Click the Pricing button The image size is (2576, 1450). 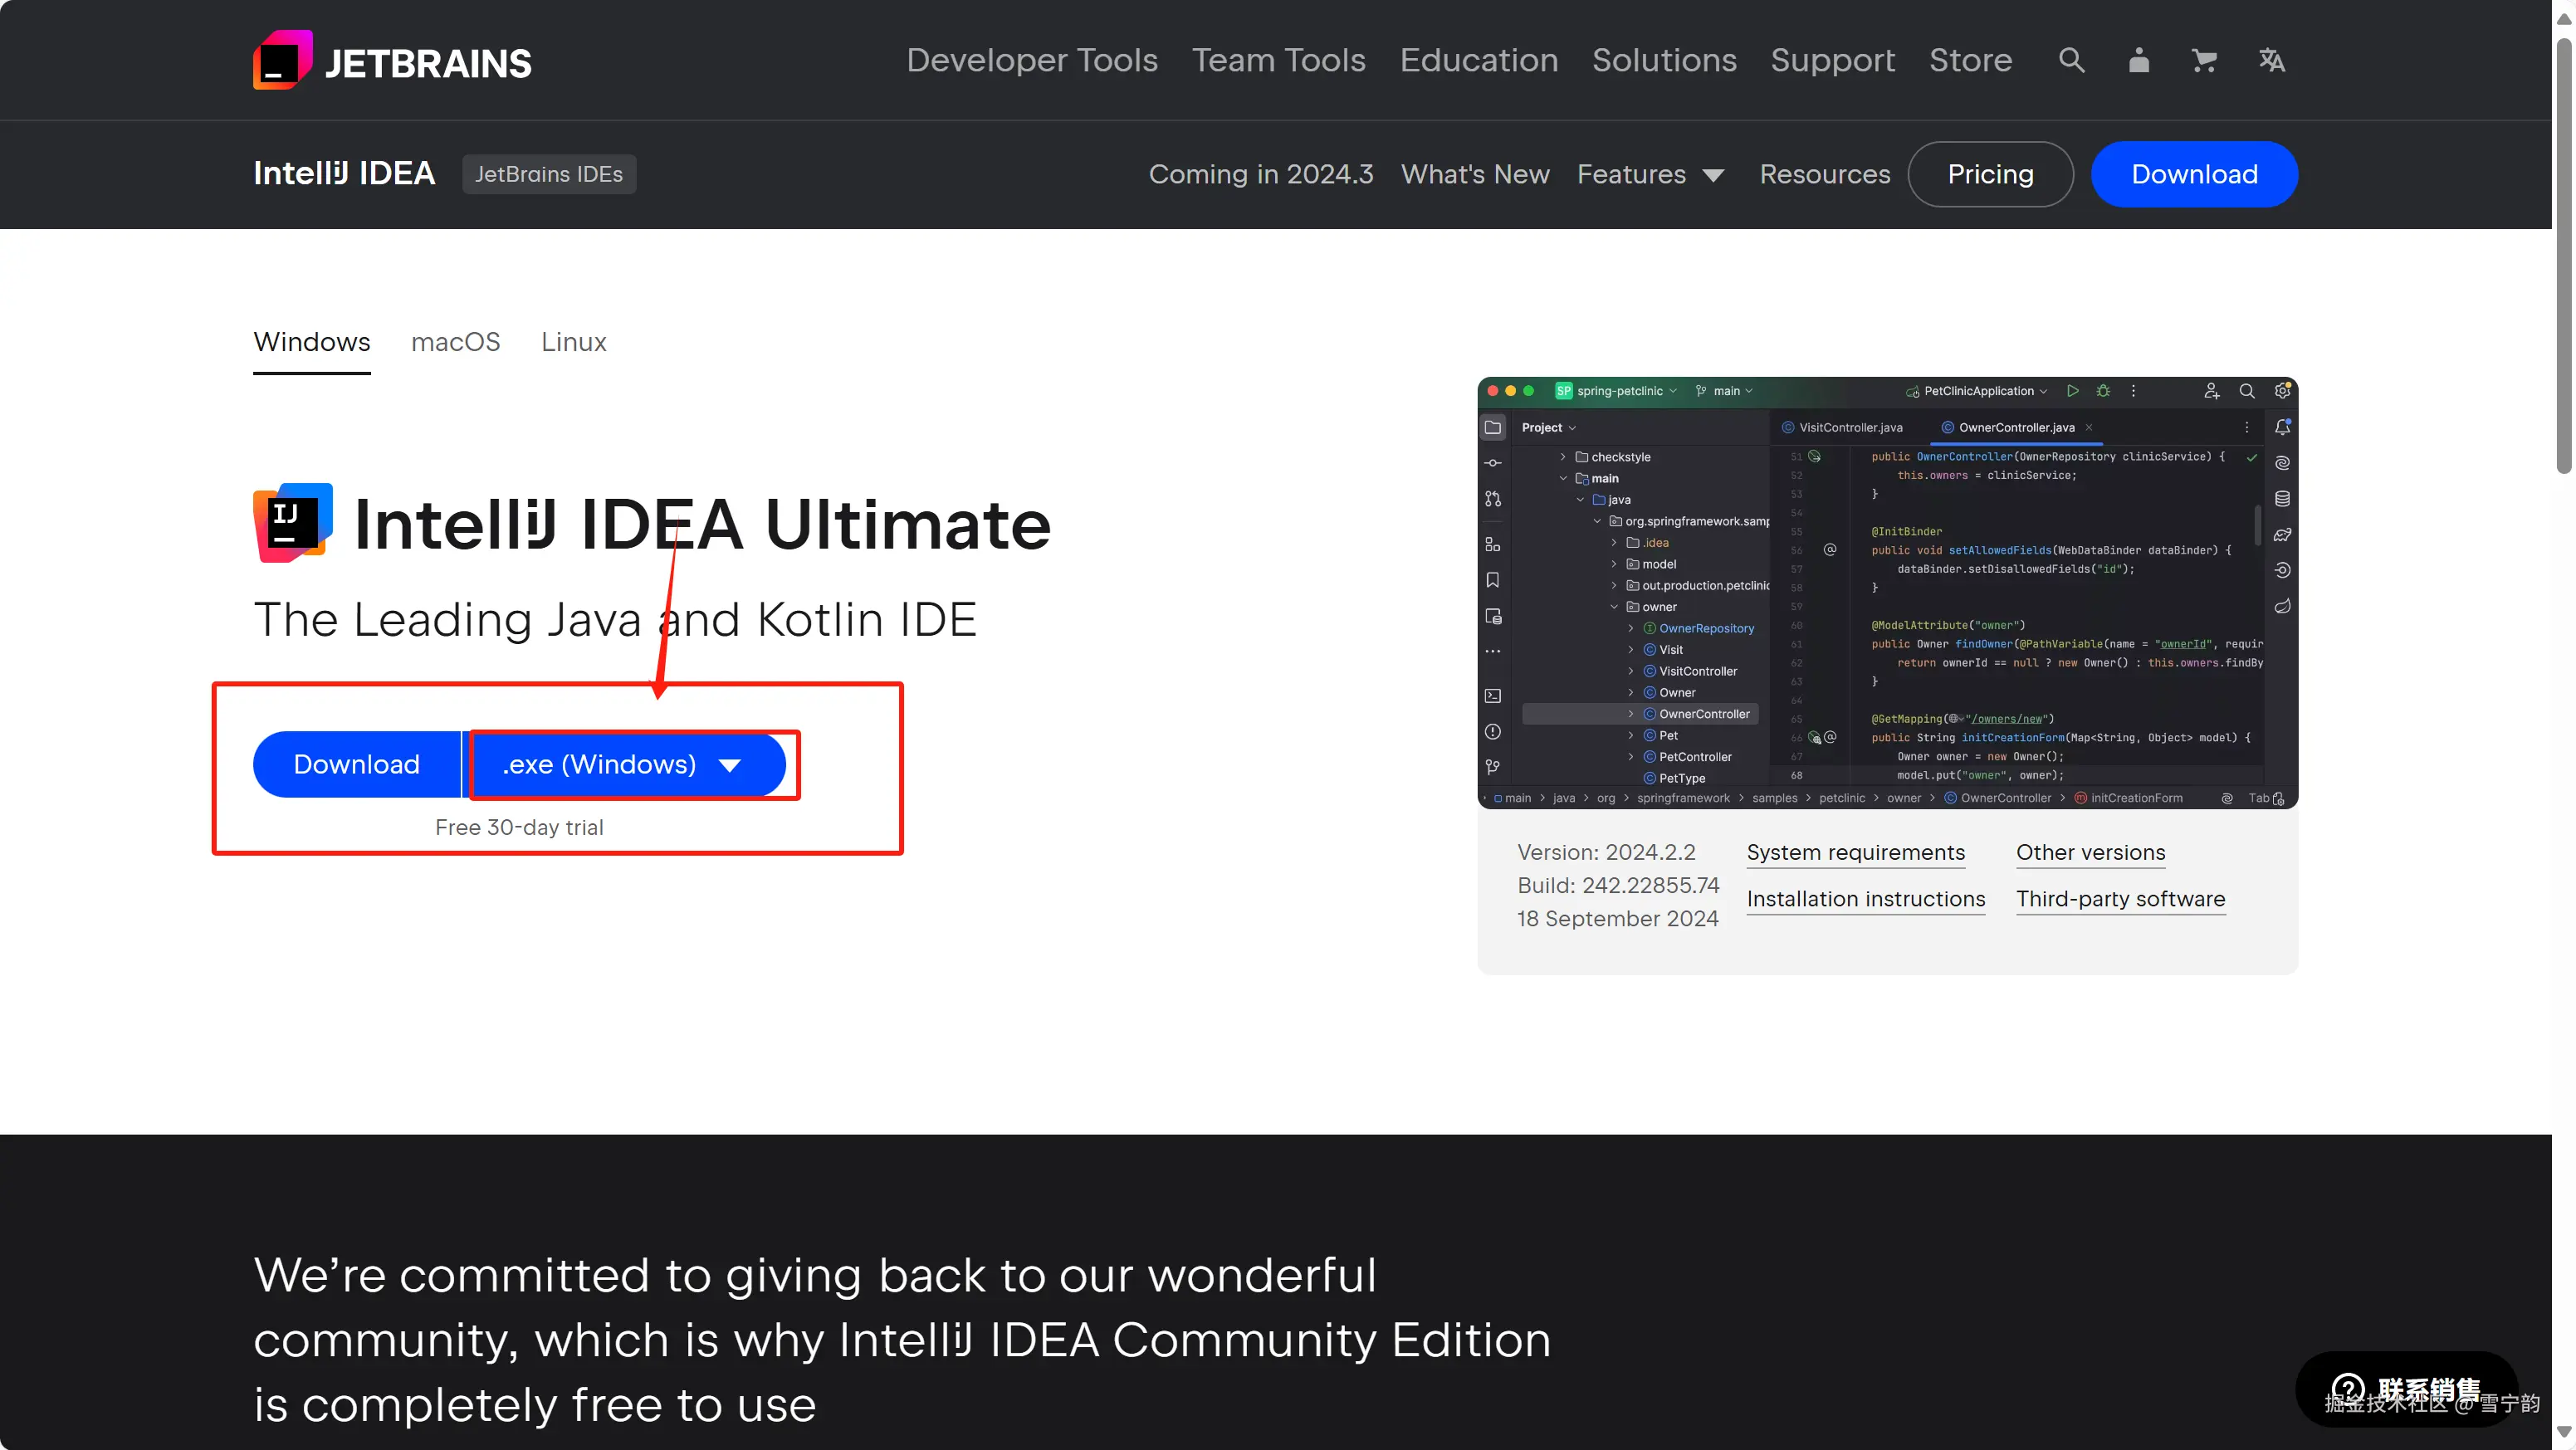click(x=1990, y=174)
